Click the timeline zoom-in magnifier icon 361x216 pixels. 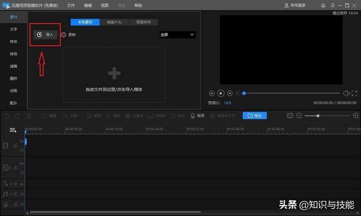(355, 115)
